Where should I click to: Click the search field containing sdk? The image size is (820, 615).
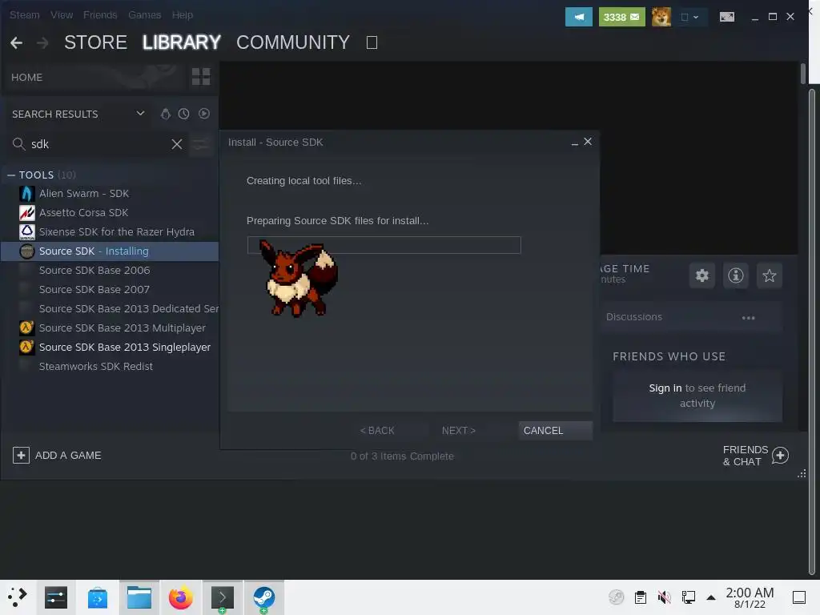[x=99, y=144]
